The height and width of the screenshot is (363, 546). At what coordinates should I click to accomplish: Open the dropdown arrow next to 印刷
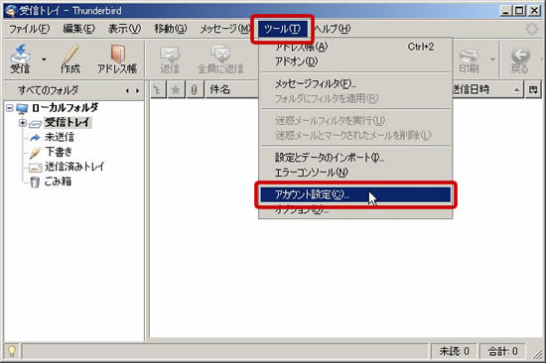pyautogui.click(x=492, y=60)
